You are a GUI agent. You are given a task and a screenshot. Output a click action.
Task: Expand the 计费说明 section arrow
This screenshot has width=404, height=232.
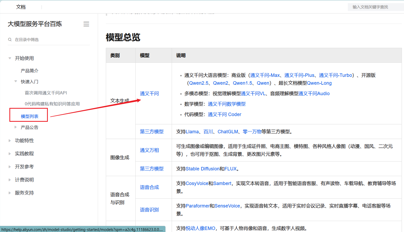point(10,180)
